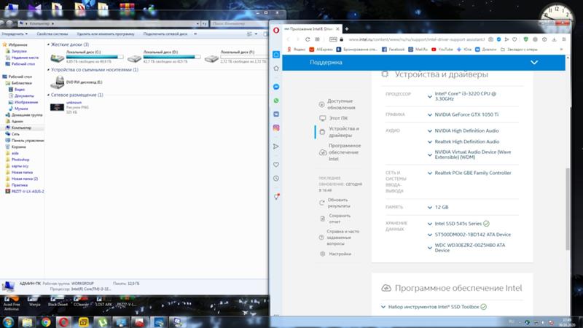Screen dimensions: 583x328
Task: Collapse the Жесткие диски (3) group
Action: pos(48,44)
